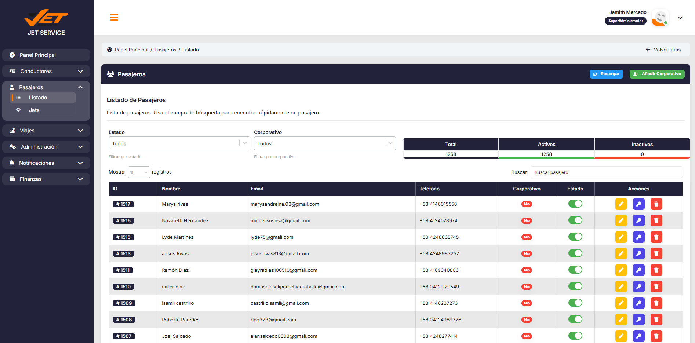Click the edit pencil icon for Ramón Diaz
Image resolution: width=695 pixels, height=343 pixels.
[x=621, y=270]
